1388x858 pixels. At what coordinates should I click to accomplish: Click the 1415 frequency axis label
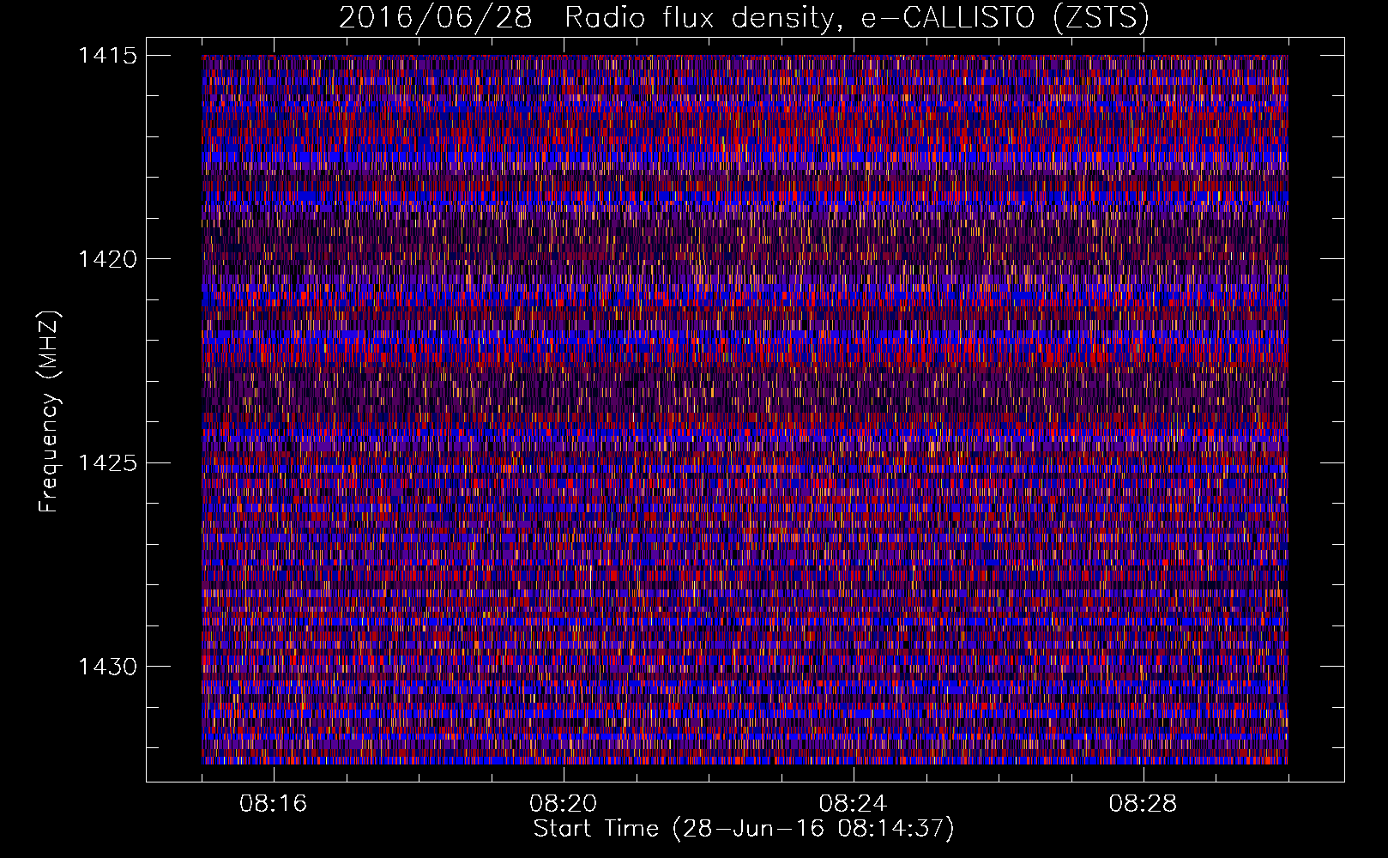(x=107, y=56)
